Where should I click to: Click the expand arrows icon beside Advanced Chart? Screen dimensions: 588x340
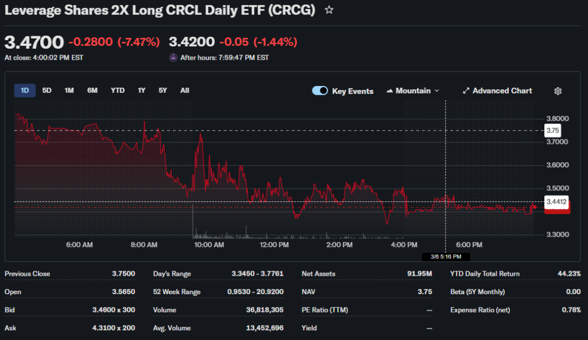(x=466, y=91)
